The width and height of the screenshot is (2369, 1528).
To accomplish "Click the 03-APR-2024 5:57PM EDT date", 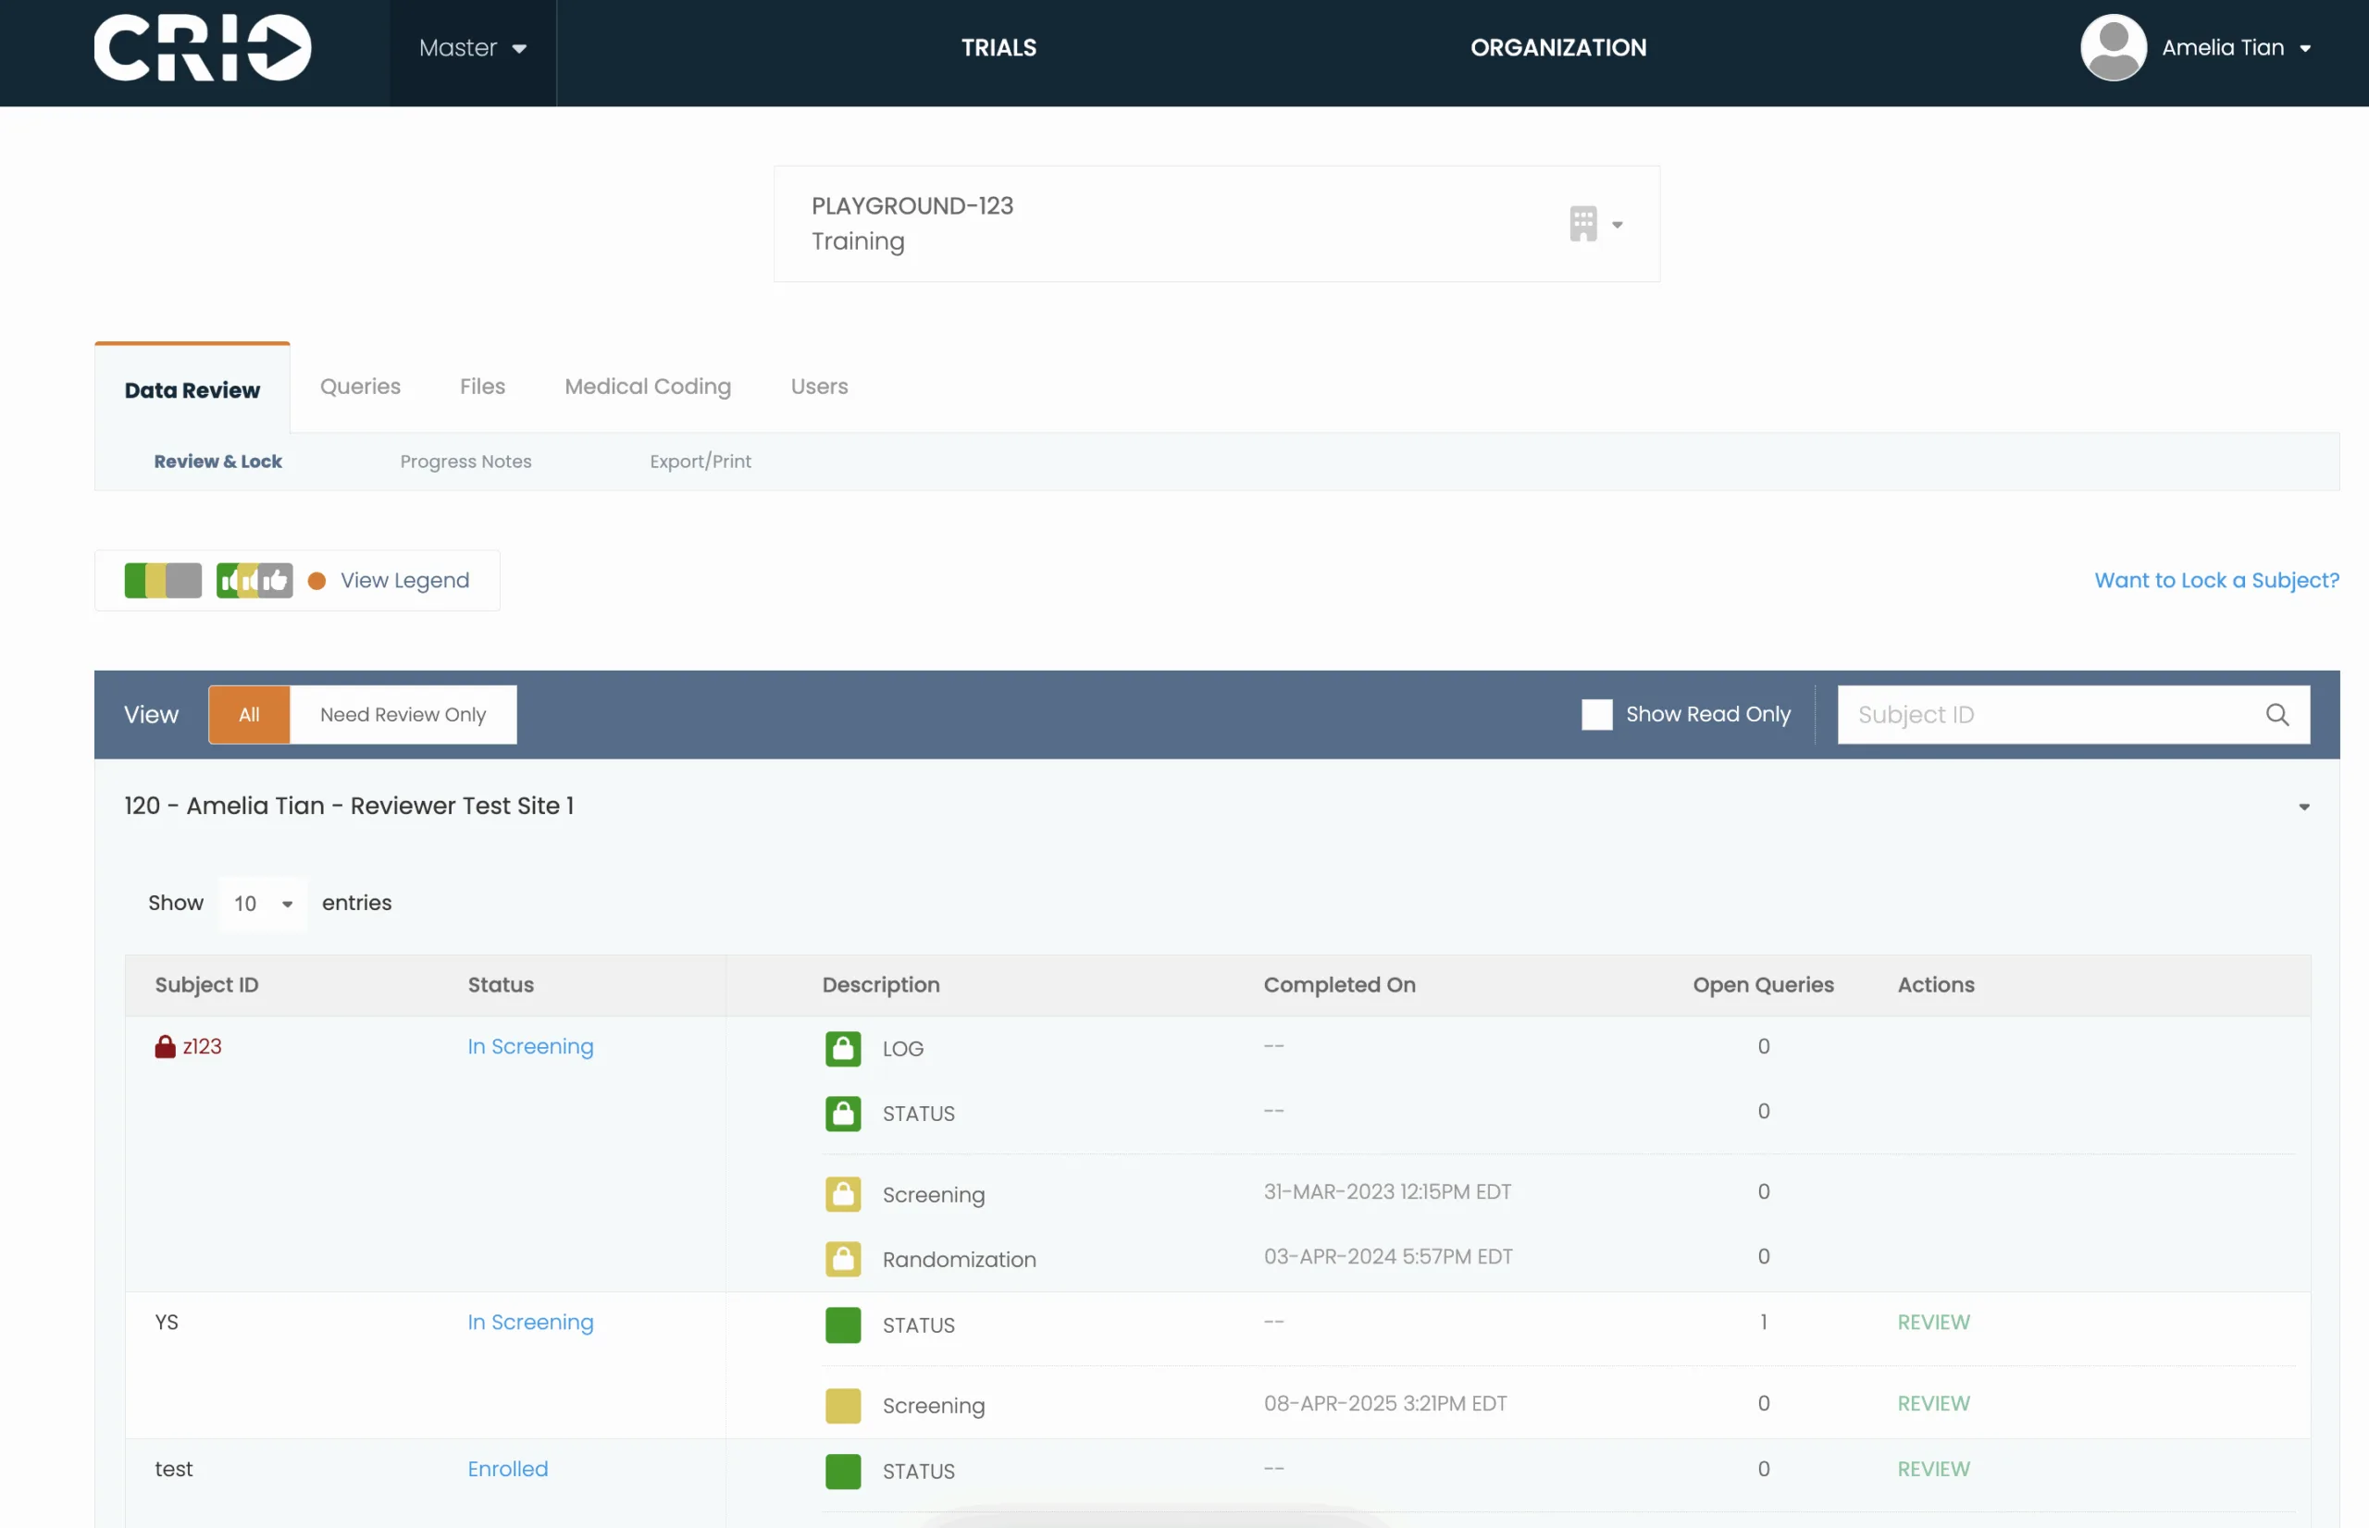I will 1388,1257.
